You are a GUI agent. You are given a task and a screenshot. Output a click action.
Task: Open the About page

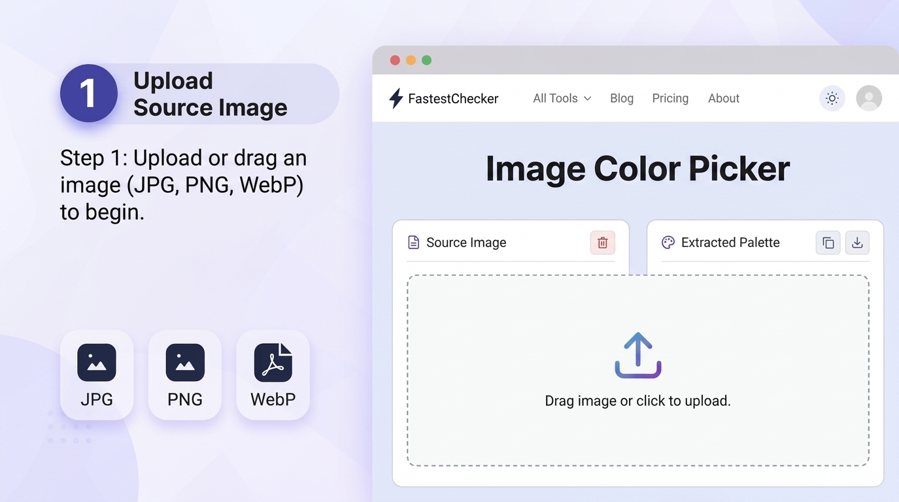click(x=724, y=99)
